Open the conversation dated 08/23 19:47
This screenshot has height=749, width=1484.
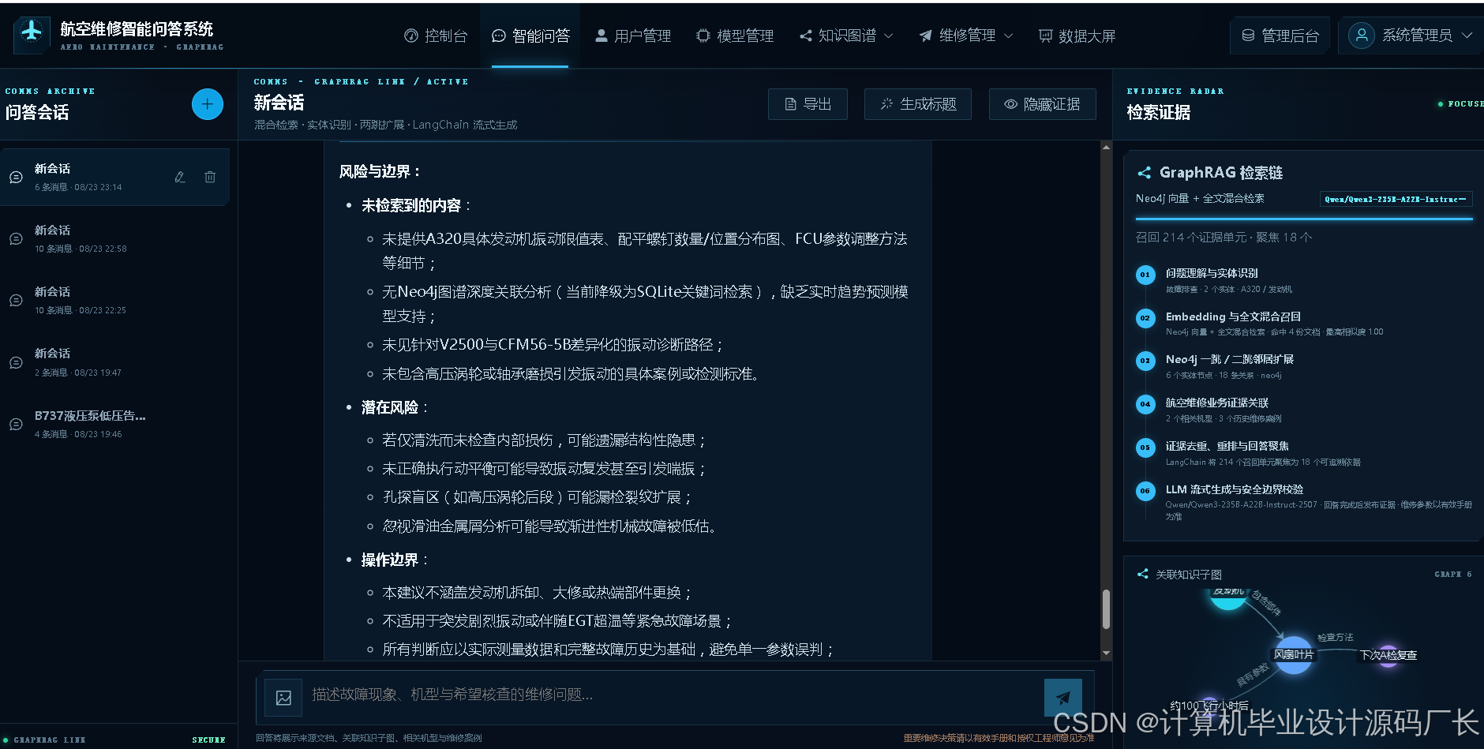tap(115, 362)
